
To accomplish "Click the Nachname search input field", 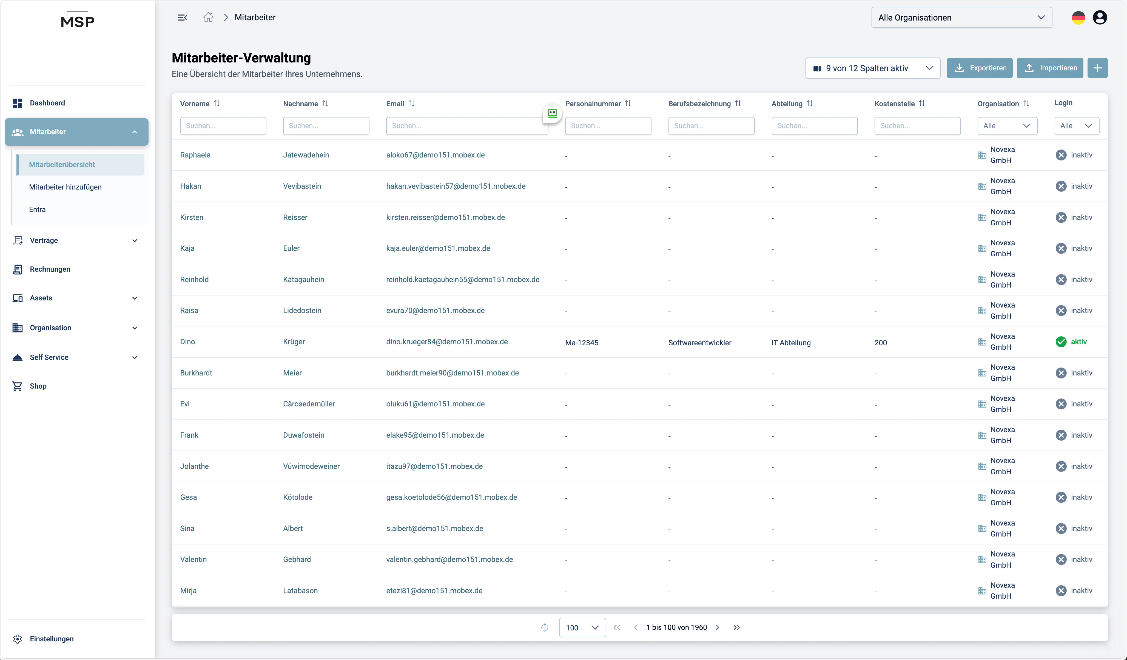I will tap(326, 126).
